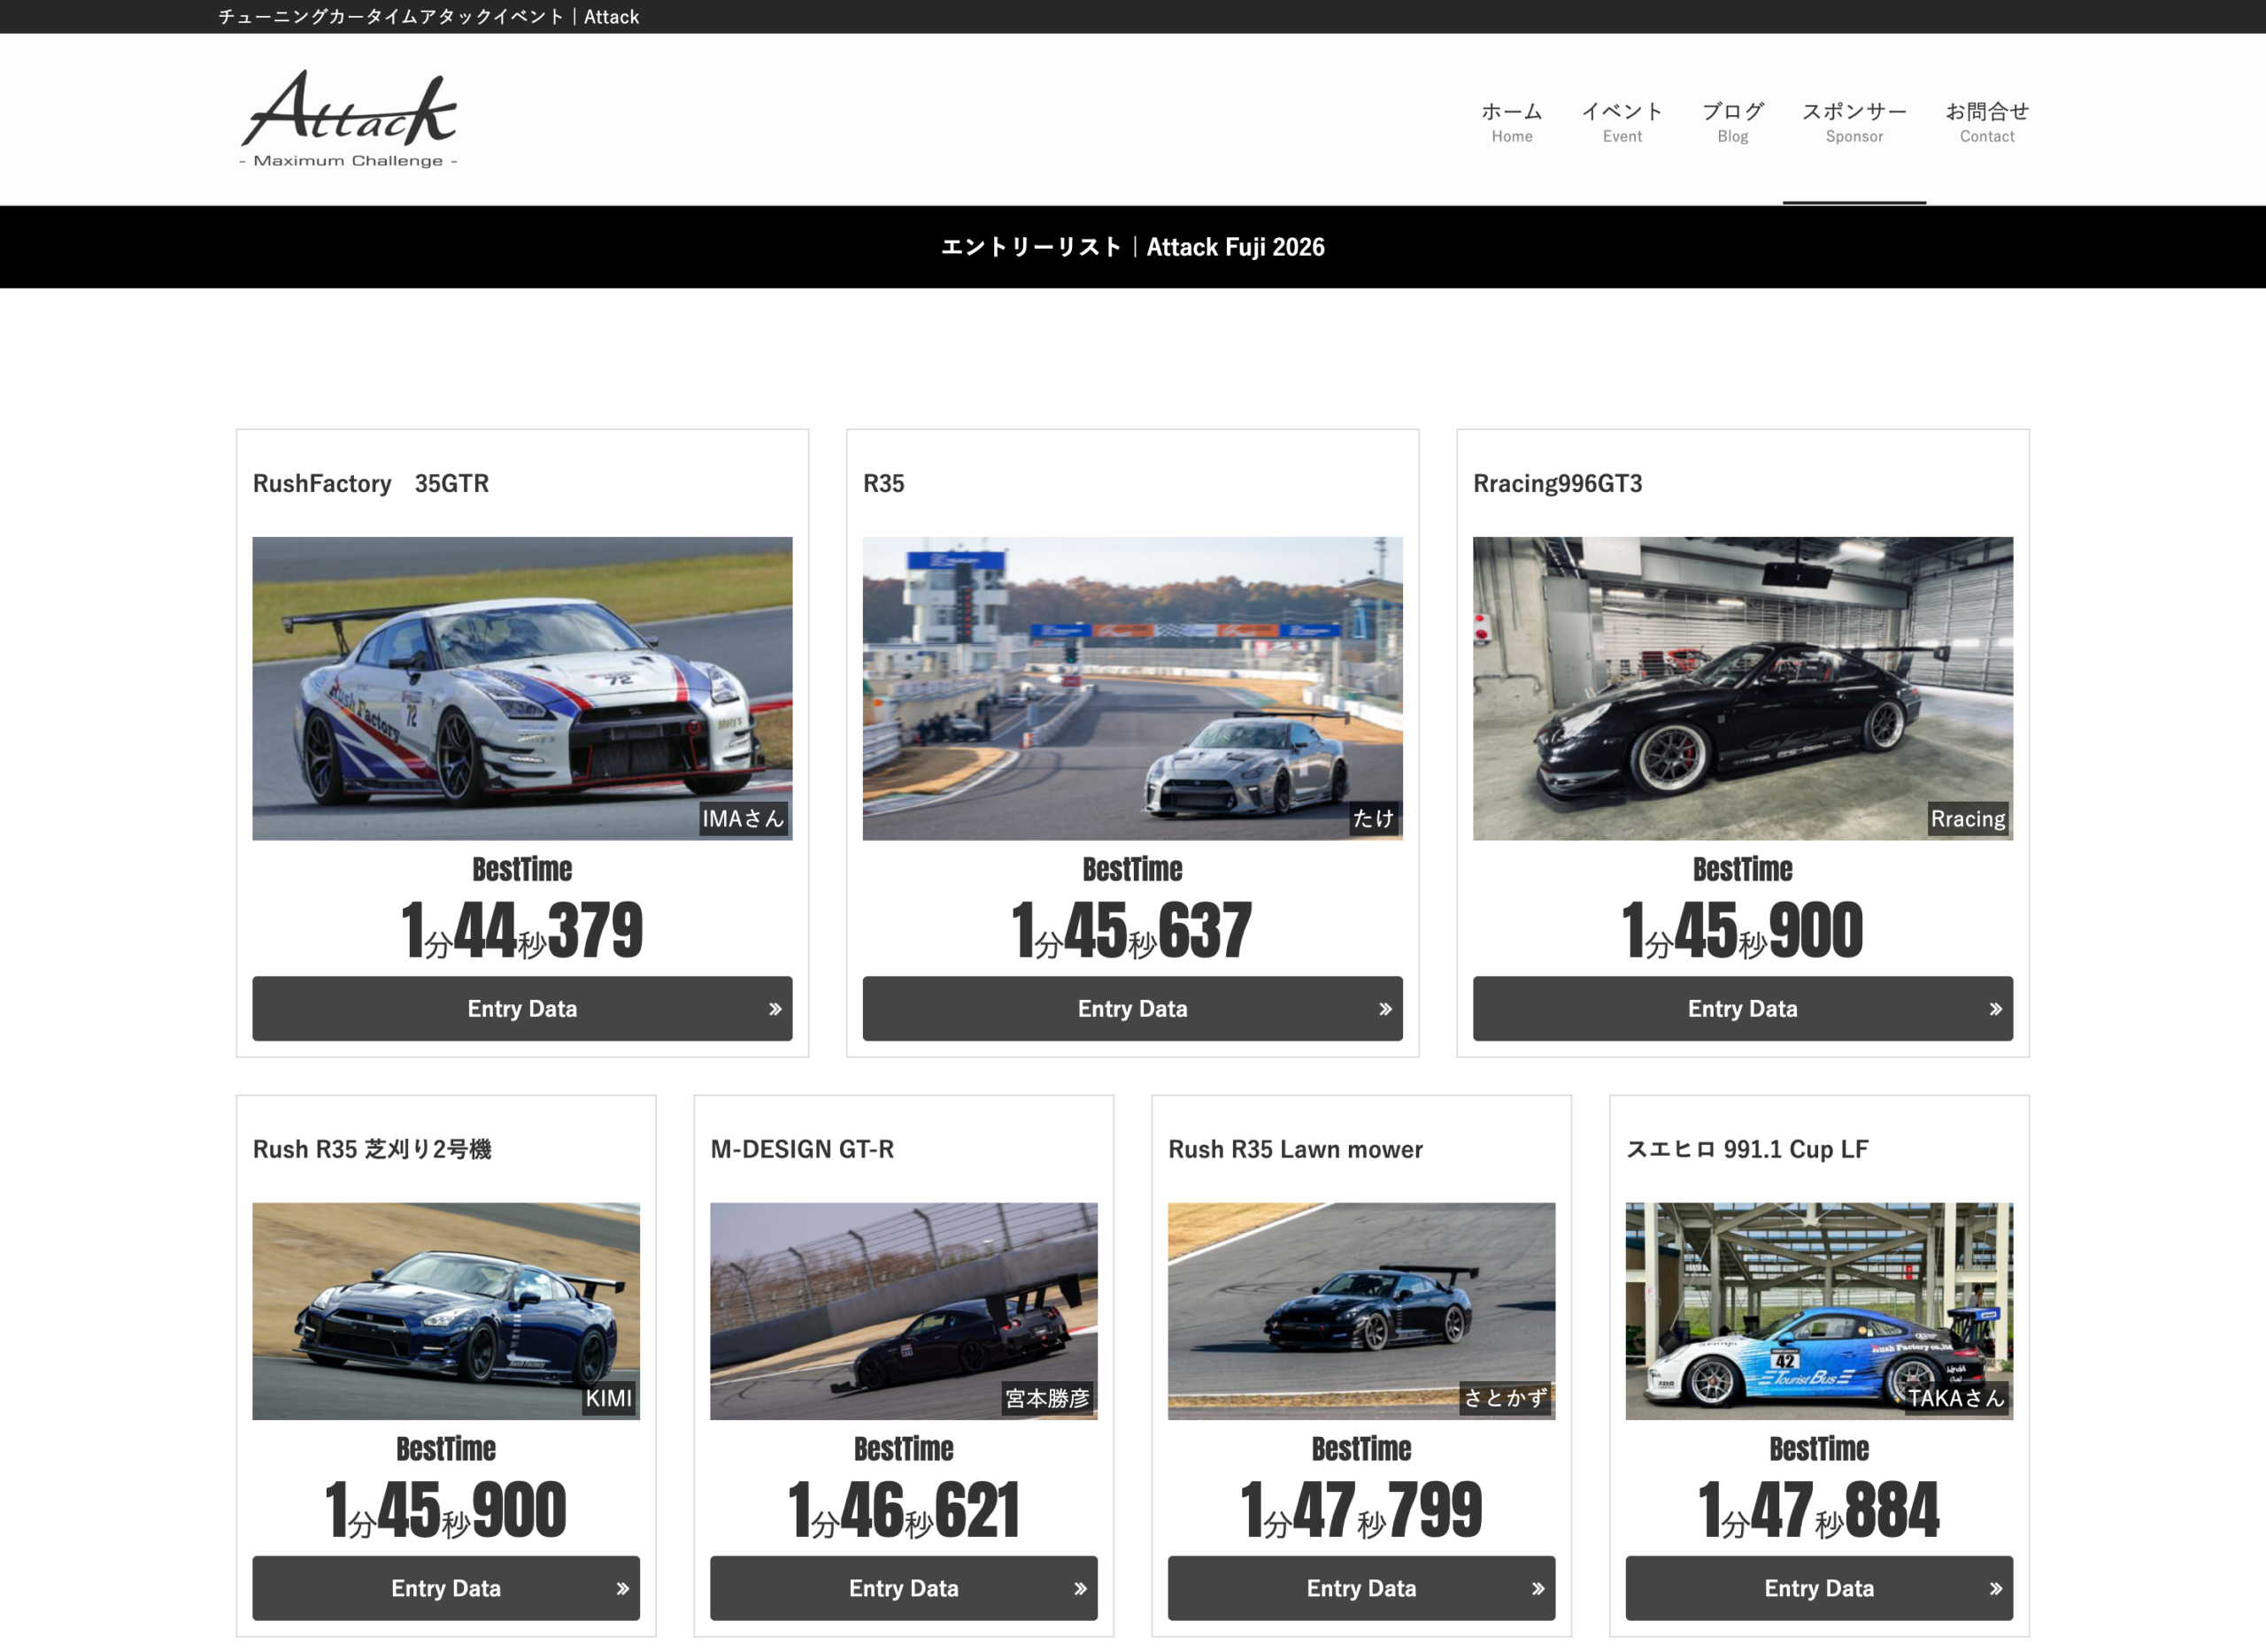Click the chevron on the M-DESIGN GT-R Entry Data button
The width and height of the screenshot is (2266, 1652).
point(1080,1588)
